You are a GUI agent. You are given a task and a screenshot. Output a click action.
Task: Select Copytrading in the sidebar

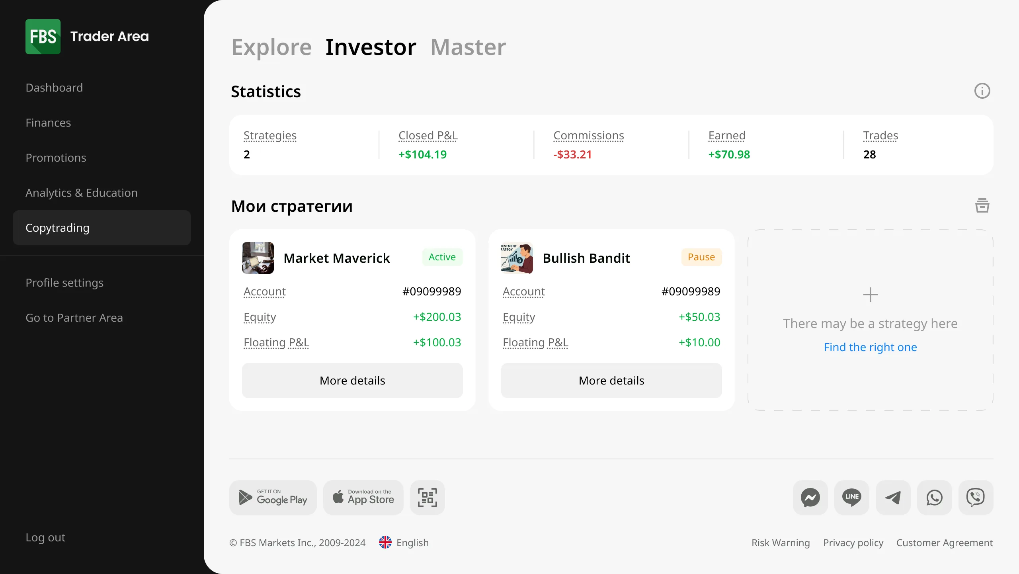point(102,228)
